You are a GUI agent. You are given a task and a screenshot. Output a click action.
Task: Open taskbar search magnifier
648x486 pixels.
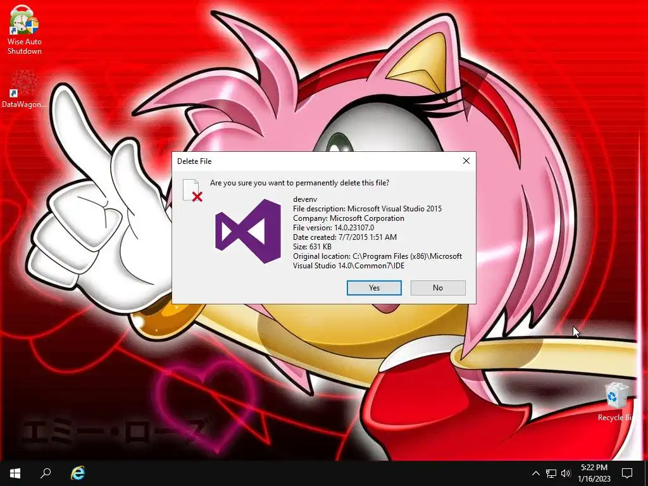click(46, 473)
